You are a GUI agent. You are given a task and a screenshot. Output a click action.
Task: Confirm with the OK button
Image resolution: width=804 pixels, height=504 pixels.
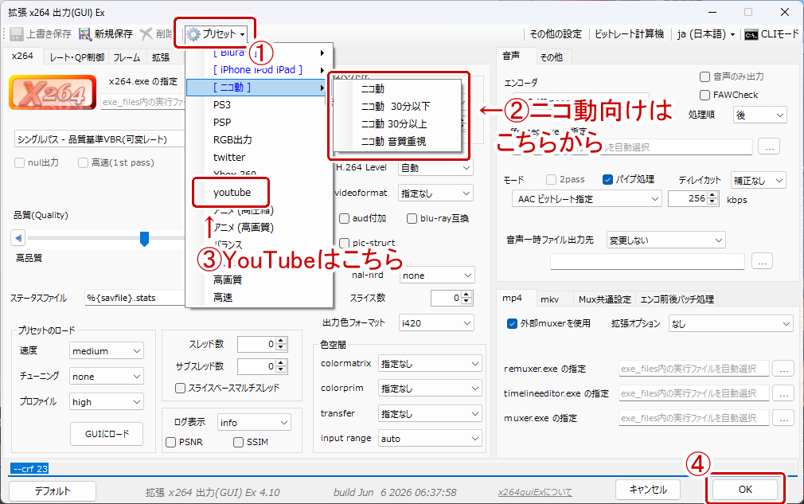(745, 490)
